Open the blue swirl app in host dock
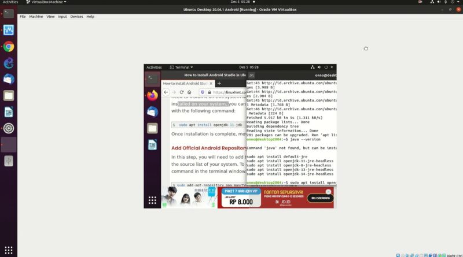463x257 pixels. point(9,63)
